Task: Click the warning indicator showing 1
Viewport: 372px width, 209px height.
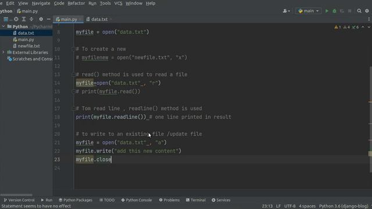Action: point(338,27)
